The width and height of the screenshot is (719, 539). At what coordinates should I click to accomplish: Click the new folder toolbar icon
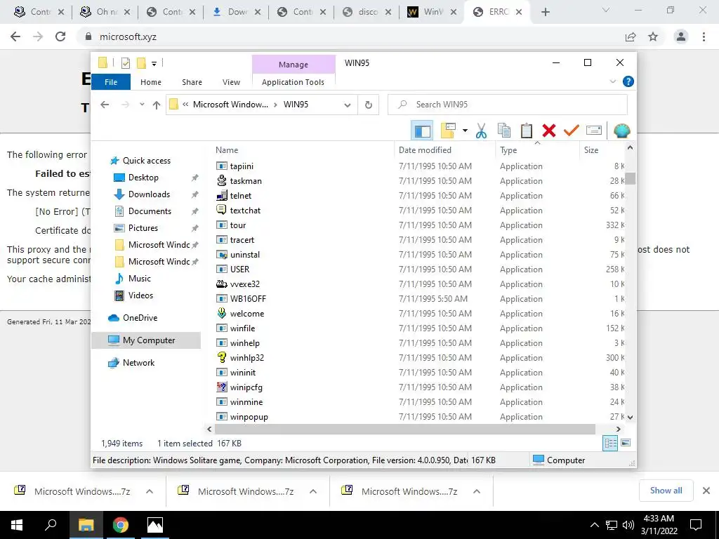(448, 131)
